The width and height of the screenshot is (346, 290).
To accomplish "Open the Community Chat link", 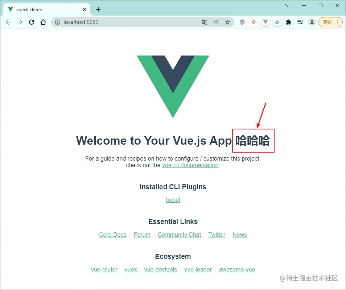I will pos(180,235).
